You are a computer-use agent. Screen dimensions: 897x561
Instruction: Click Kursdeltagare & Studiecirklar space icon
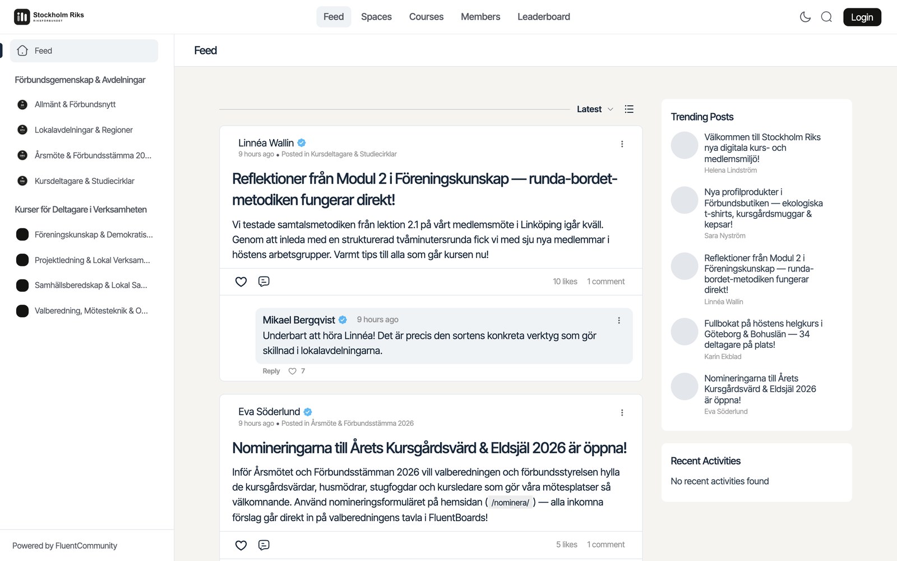(22, 181)
